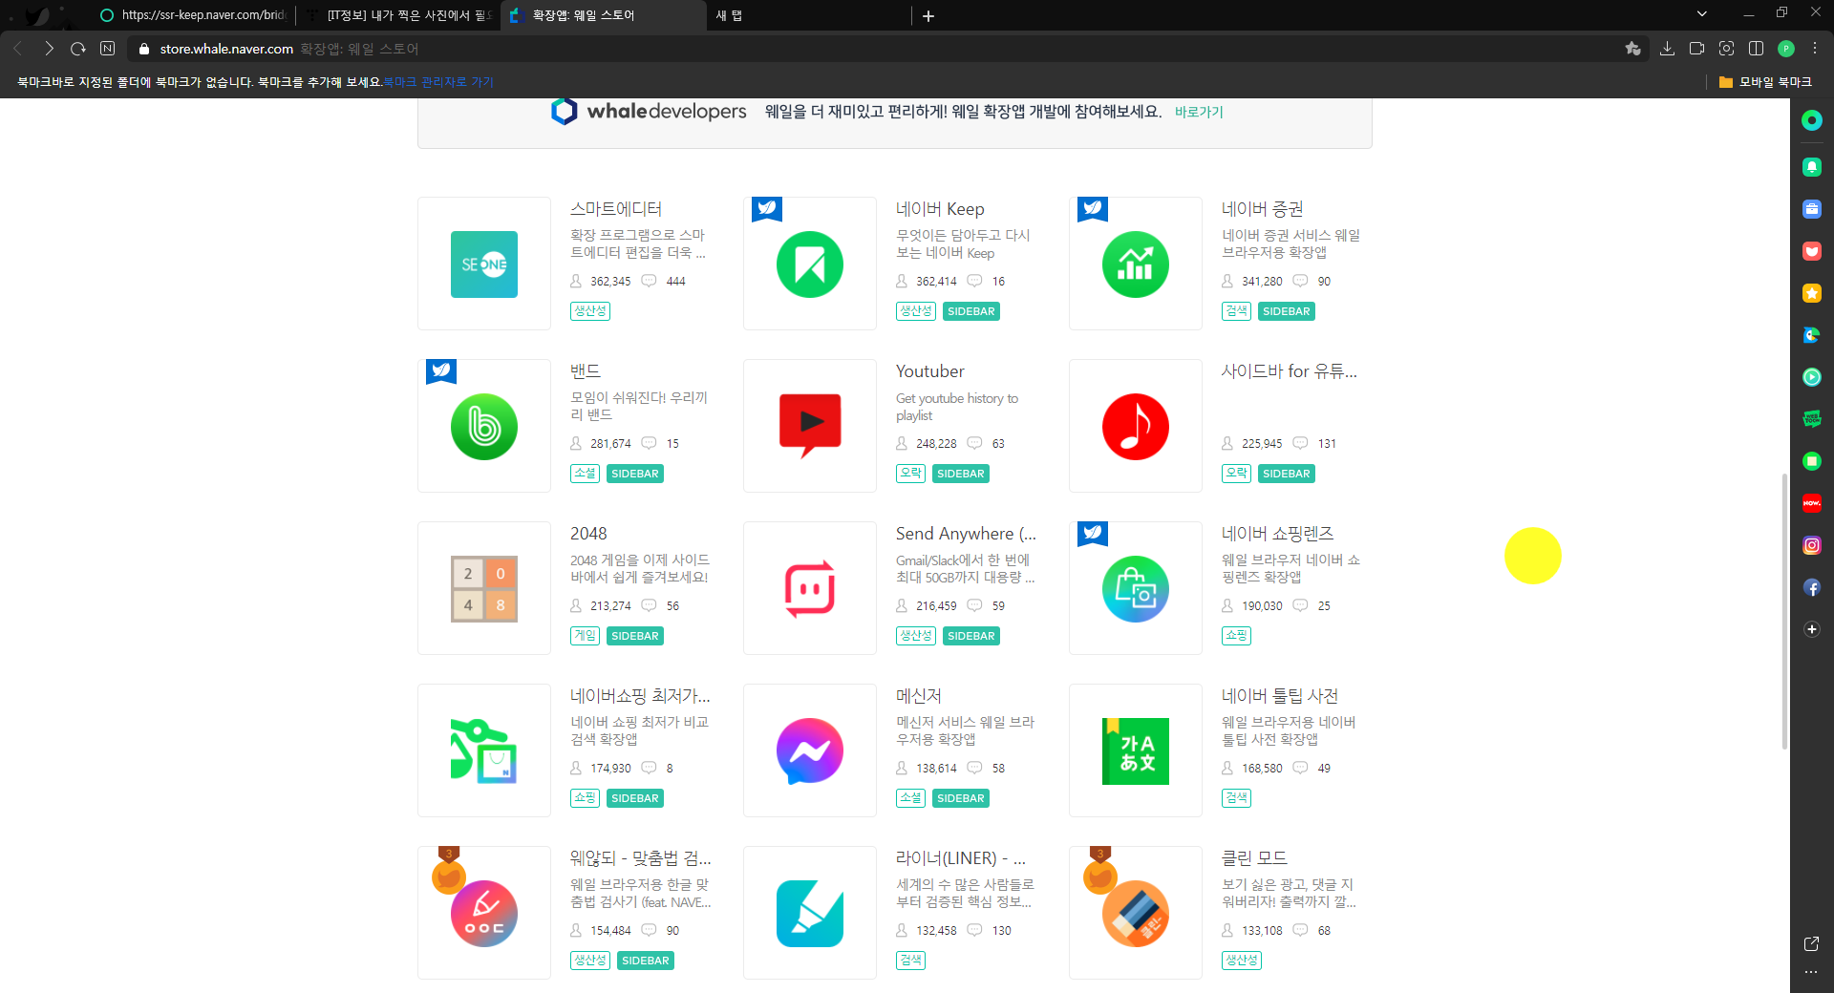This screenshot has width=1834, height=993.
Task: Click the 네이버 증권 title link
Action: [x=1262, y=209]
